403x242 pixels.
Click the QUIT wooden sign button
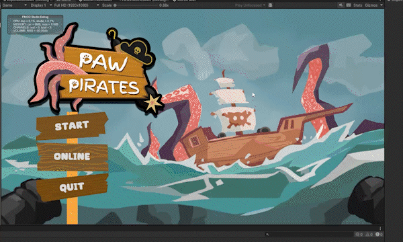click(x=72, y=187)
